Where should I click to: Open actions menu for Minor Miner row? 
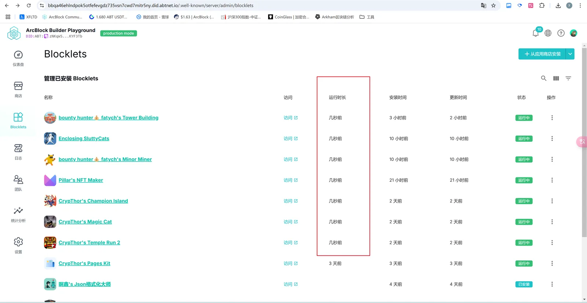click(x=552, y=159)
